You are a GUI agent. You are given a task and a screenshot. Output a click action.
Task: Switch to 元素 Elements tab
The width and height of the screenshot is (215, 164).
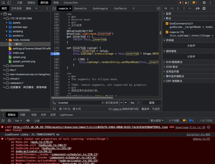tap(19, 3)
